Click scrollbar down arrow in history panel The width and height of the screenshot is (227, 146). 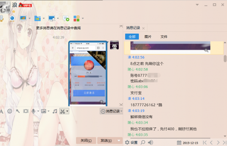click(x=225, y=136)
